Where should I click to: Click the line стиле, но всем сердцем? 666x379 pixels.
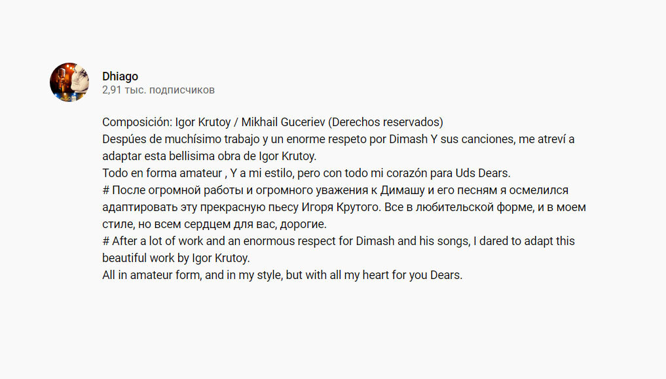click(x=215, y=224)
